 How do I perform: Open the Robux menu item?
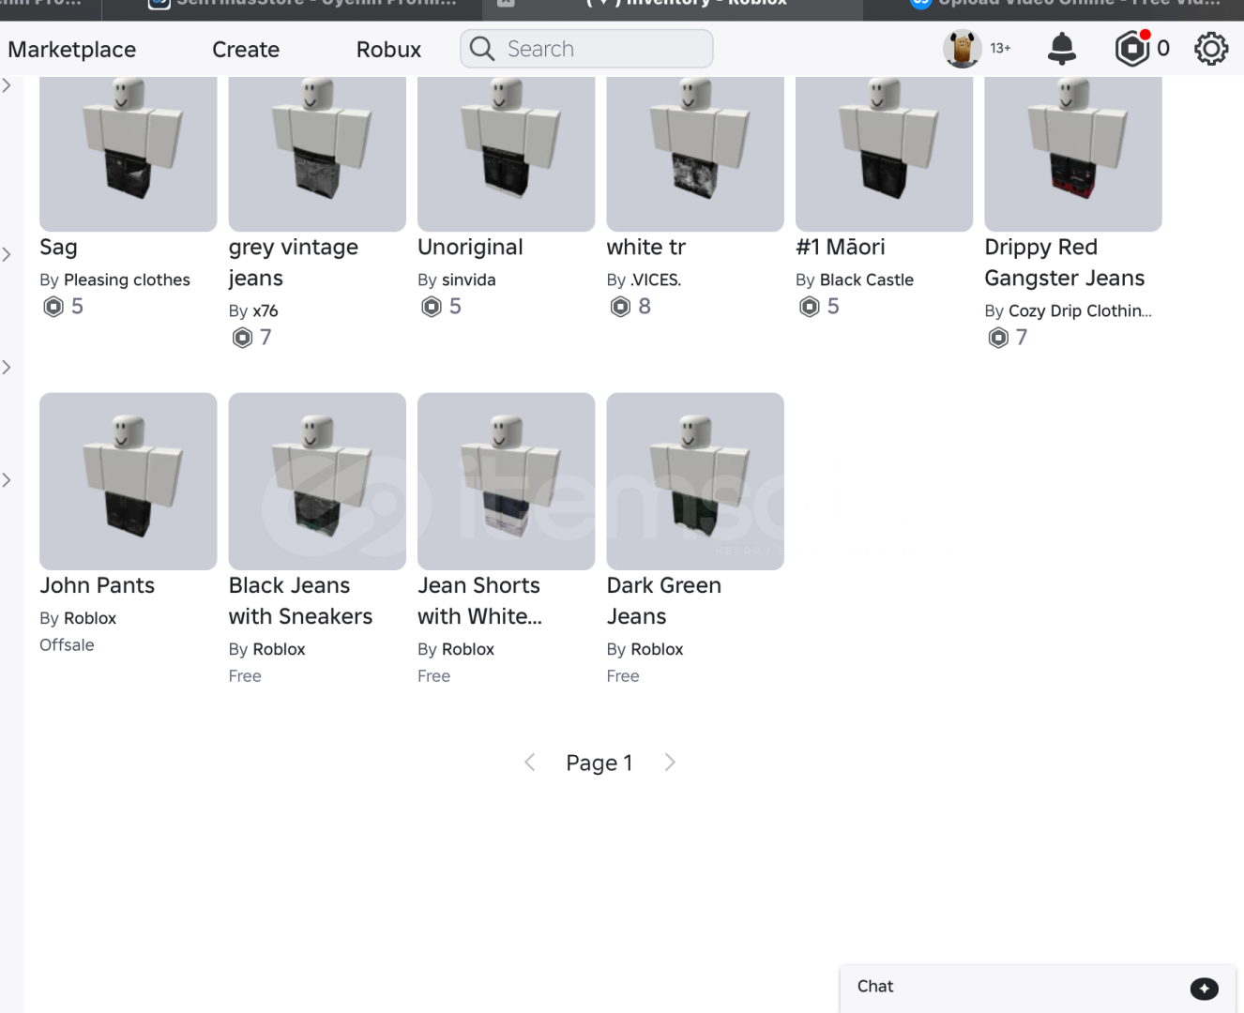(x=388, y=50)
